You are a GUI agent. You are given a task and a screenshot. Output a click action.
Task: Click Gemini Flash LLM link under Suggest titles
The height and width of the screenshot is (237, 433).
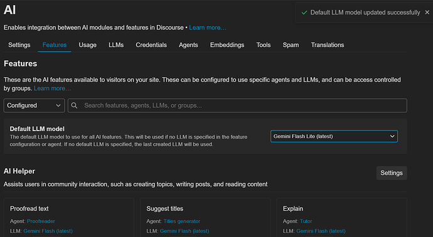[184, 231]
